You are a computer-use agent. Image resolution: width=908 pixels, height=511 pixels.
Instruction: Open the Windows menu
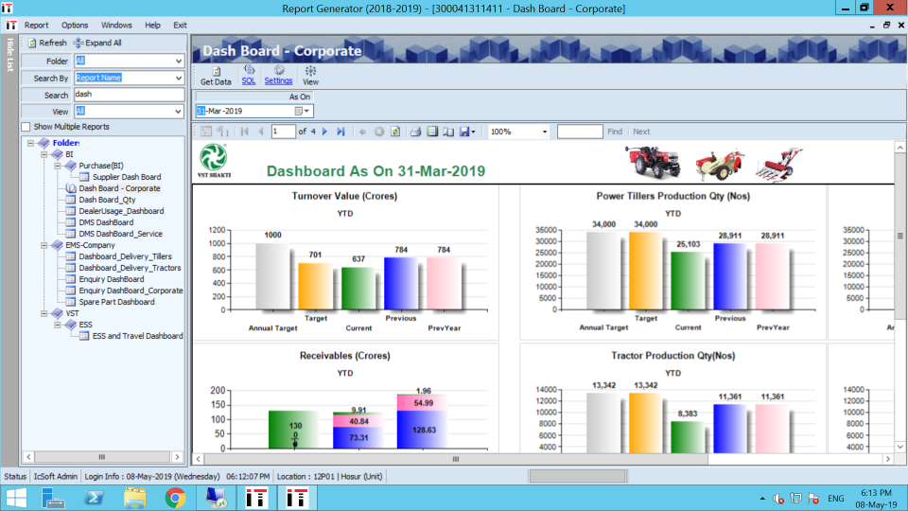pyautogui.click(x=116, y=25)
